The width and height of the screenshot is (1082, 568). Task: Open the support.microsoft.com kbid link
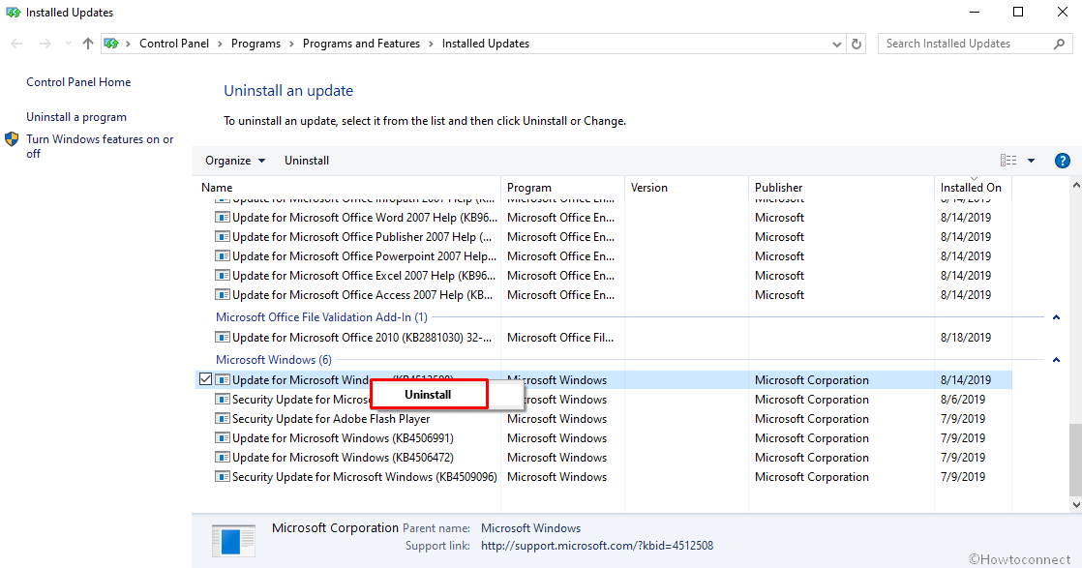597,546
